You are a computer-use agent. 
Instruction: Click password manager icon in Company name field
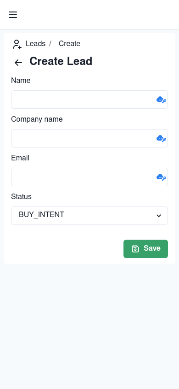click(x=161, y=138)
